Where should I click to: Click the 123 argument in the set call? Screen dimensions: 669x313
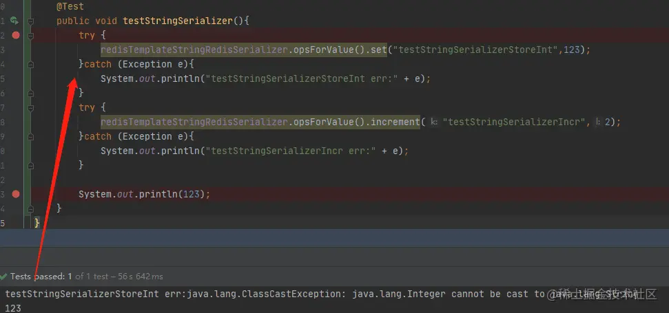click(x=572, y=50)
